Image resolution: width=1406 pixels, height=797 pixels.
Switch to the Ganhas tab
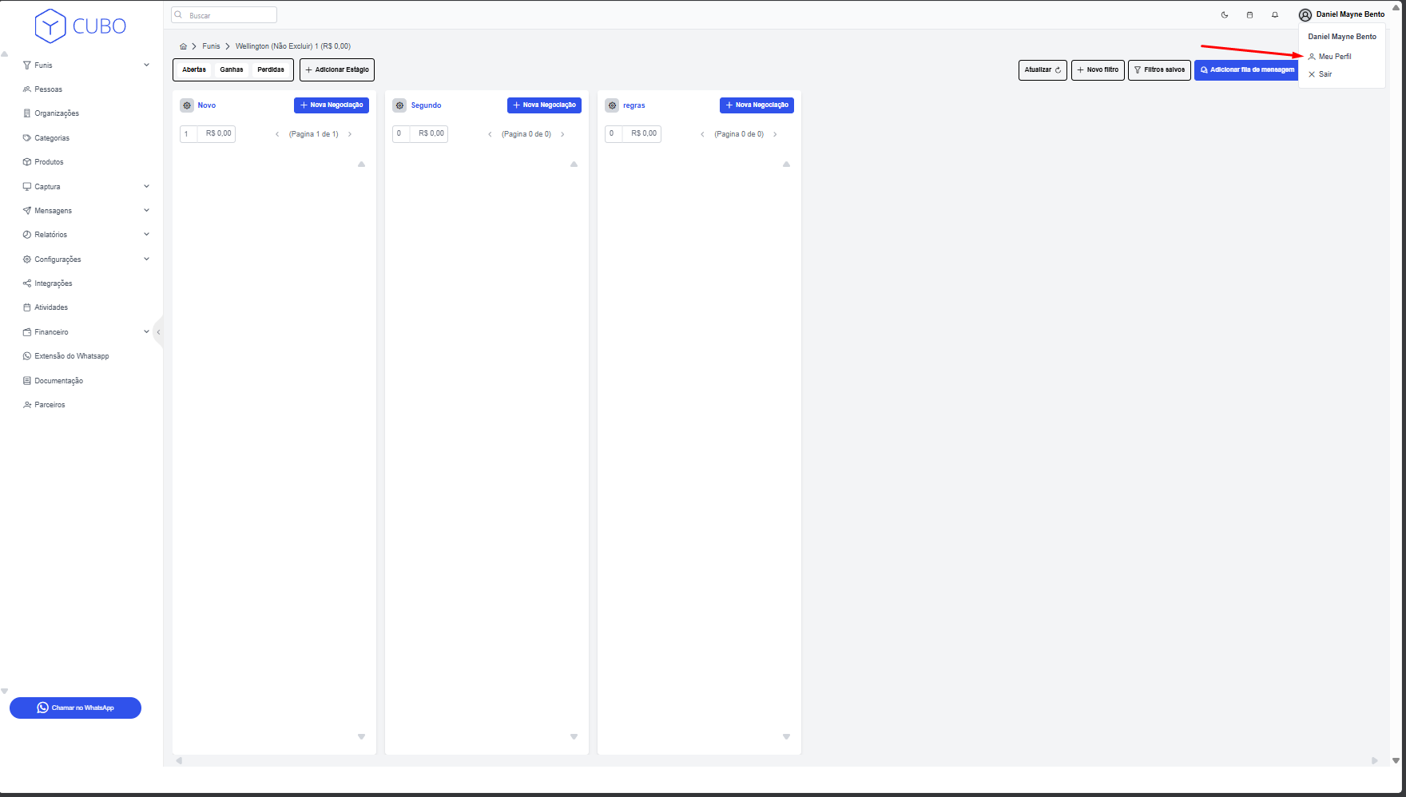pyautogui.click(x=232, y=70)
